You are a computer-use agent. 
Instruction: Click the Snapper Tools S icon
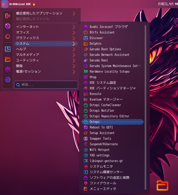[x=86, y=139]
